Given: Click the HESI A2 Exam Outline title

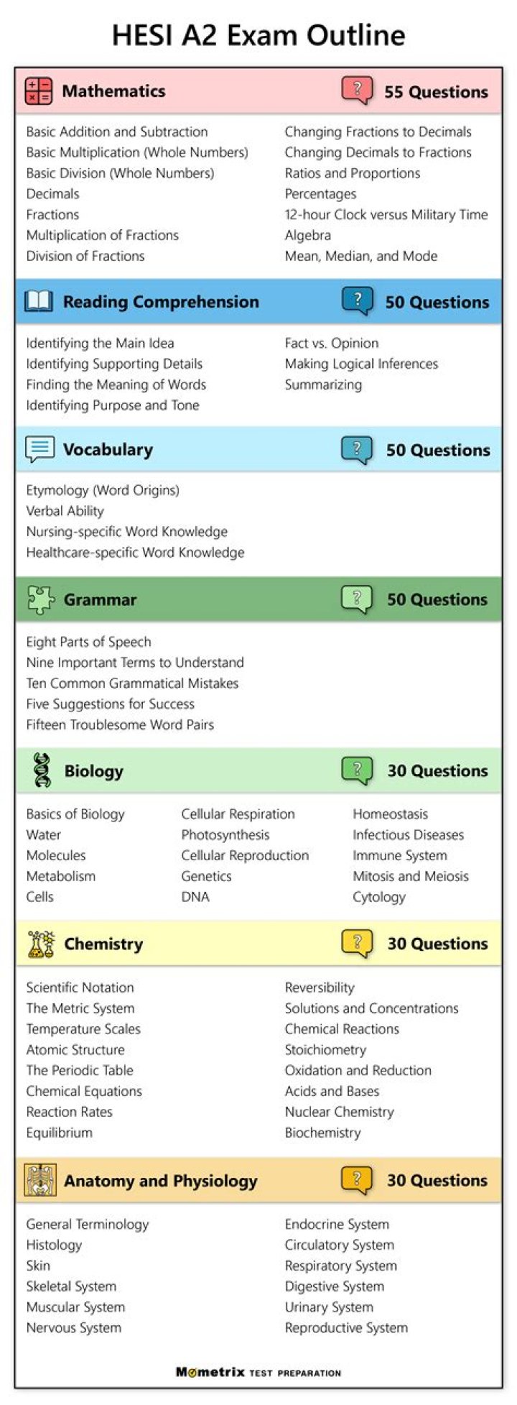Looking at the screenshot, I should (258, 34).
